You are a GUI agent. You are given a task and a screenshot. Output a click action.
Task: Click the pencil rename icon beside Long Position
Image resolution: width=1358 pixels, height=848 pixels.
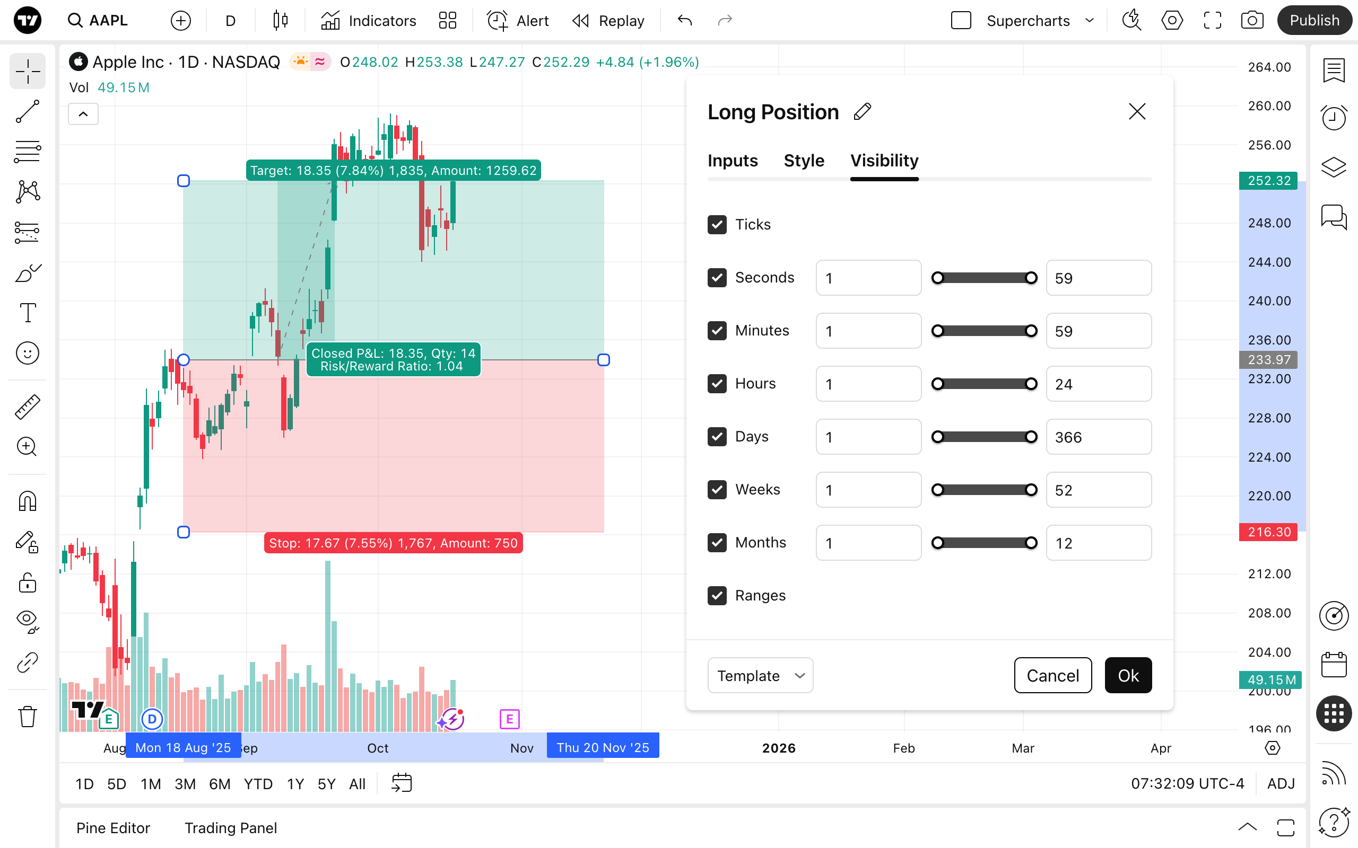pos(862,112)
